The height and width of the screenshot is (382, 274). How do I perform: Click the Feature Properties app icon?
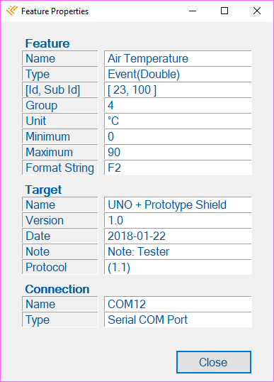click(x=12, y=11)
